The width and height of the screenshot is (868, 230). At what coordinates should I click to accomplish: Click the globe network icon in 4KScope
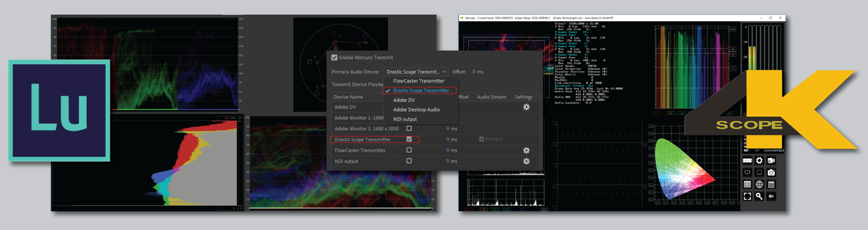click(759, 184)
